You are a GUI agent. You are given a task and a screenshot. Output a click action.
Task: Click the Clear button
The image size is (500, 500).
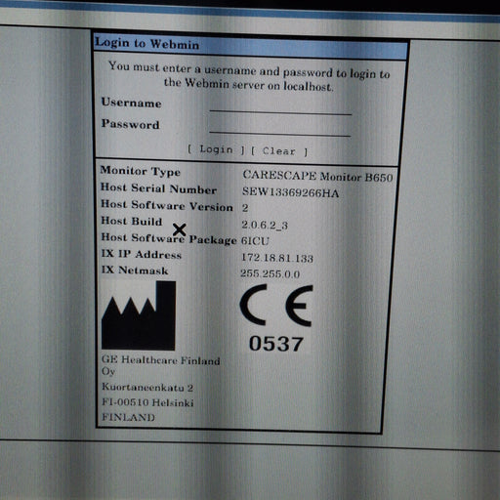point(279,151)
